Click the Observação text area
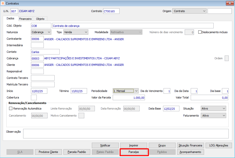Viewport: 235px width, 158px height. tap(126, 134)
